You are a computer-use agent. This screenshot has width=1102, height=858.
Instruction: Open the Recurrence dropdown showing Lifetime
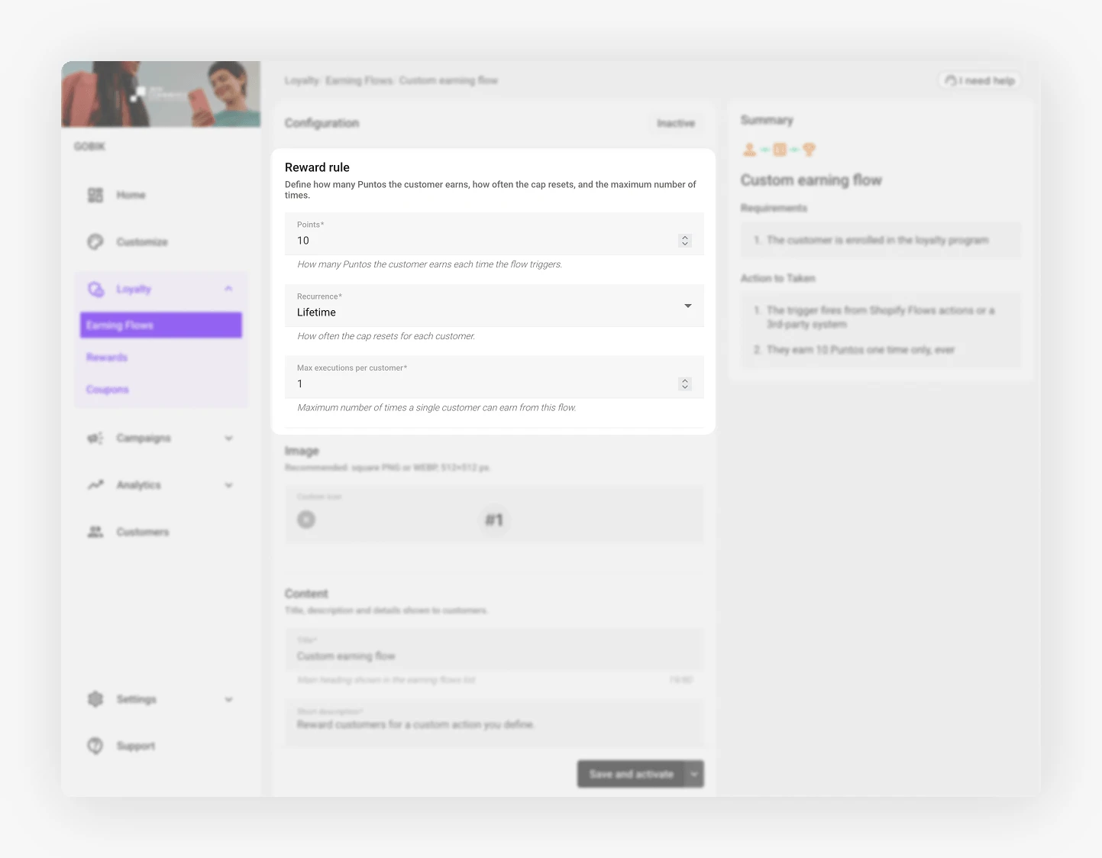coord(494,306)
